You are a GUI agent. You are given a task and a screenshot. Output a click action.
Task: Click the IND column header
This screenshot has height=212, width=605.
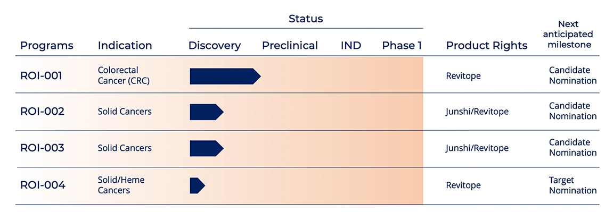pyautogui.click(x=351, y=45)
